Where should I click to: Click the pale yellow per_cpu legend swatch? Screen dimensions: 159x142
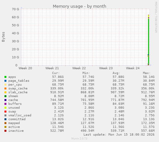5,85
